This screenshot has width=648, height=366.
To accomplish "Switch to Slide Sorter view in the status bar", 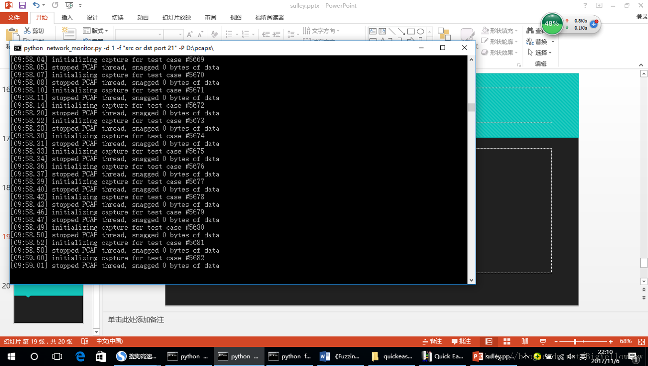I will [x=507, y=341].
